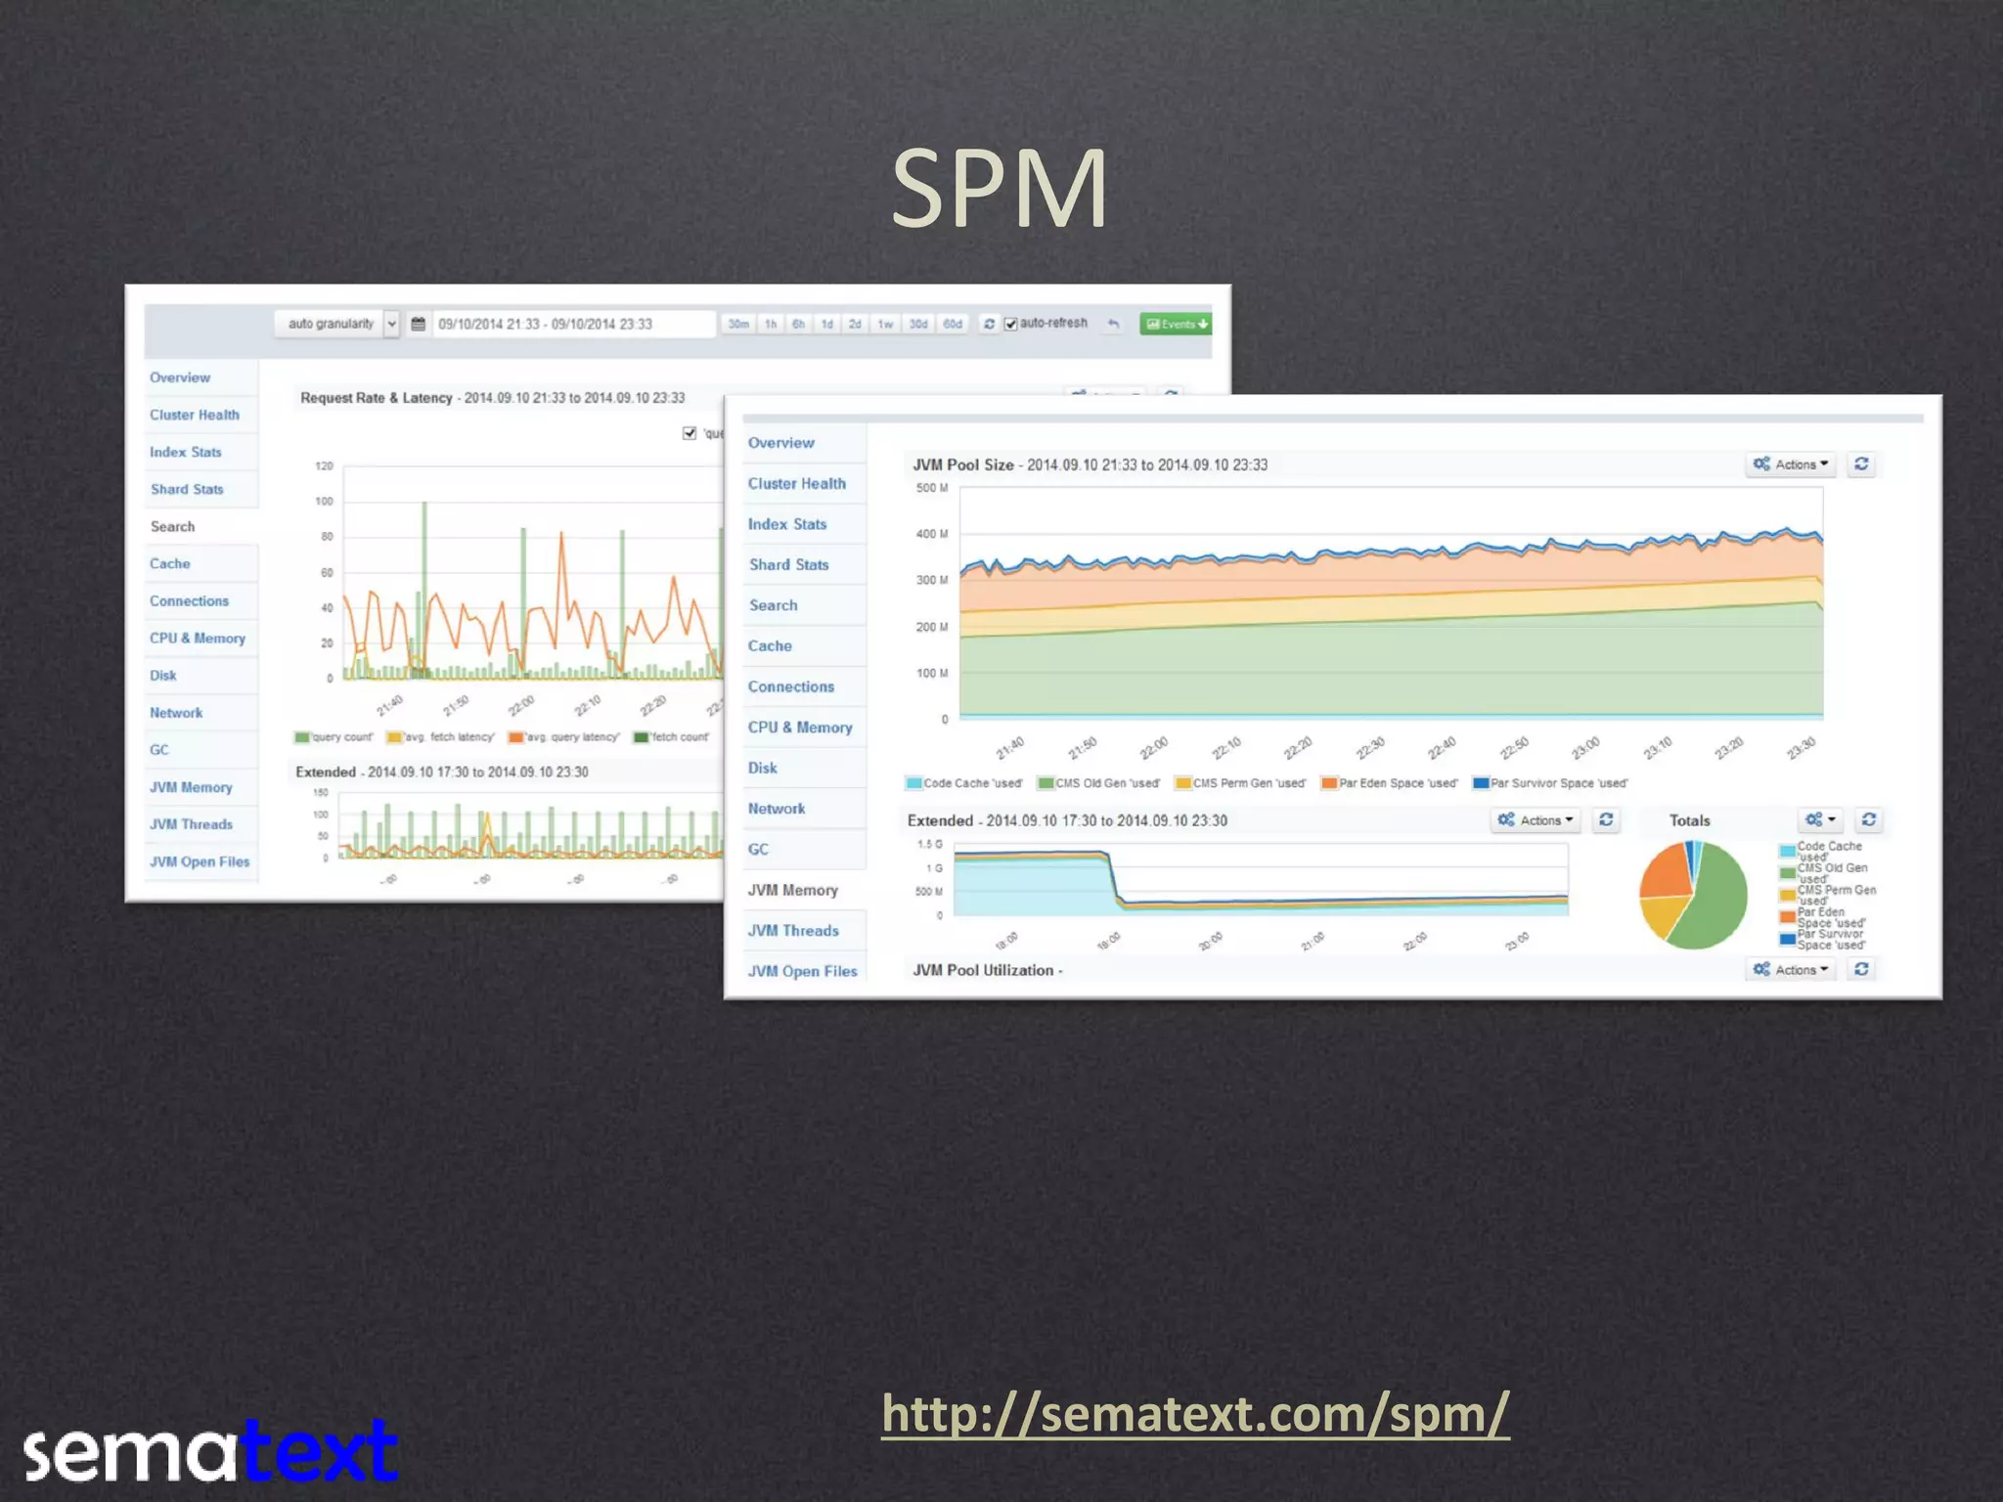The image size is (2003, 1502).
Task: Select the 60d time range button
Action: click(x=954, y=324)
